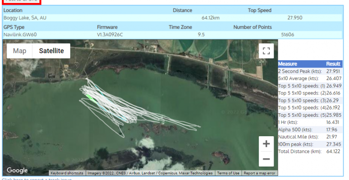Select the Measure column header
This screenshot has width=349, height=180.
[x=288, y=64]
